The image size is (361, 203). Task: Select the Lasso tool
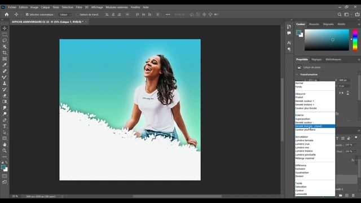coord(5,41)
